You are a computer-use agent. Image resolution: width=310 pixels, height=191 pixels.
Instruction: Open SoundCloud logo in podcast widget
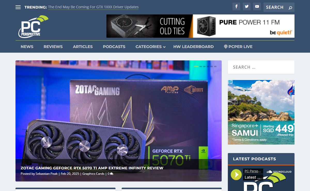tap(279, 172)
